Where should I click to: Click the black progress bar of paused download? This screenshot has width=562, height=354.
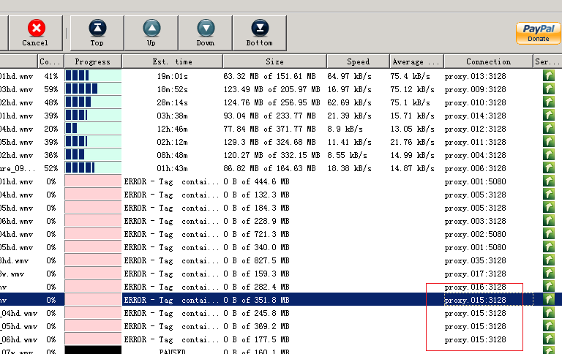[92, 350]
